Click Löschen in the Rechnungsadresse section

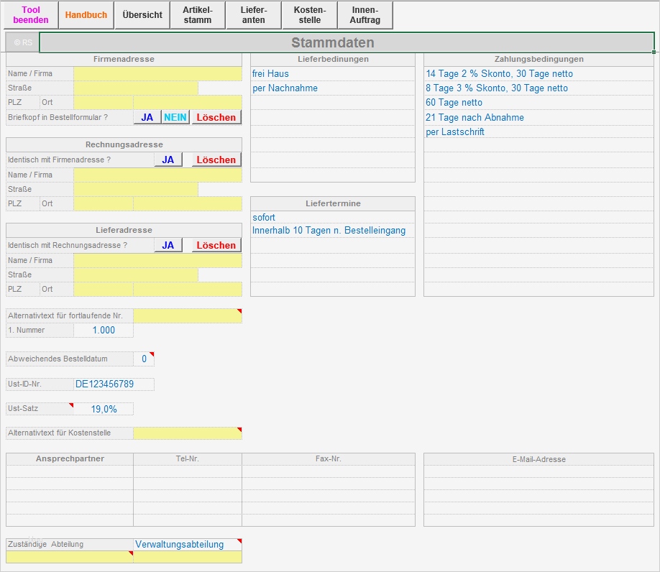pyautogui.click(x=216, y=160)
